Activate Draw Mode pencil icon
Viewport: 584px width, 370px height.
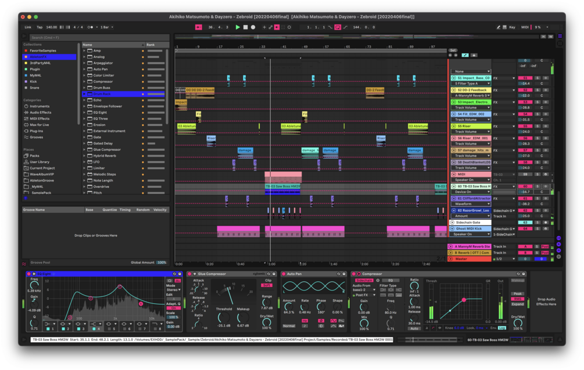point(499,27)
